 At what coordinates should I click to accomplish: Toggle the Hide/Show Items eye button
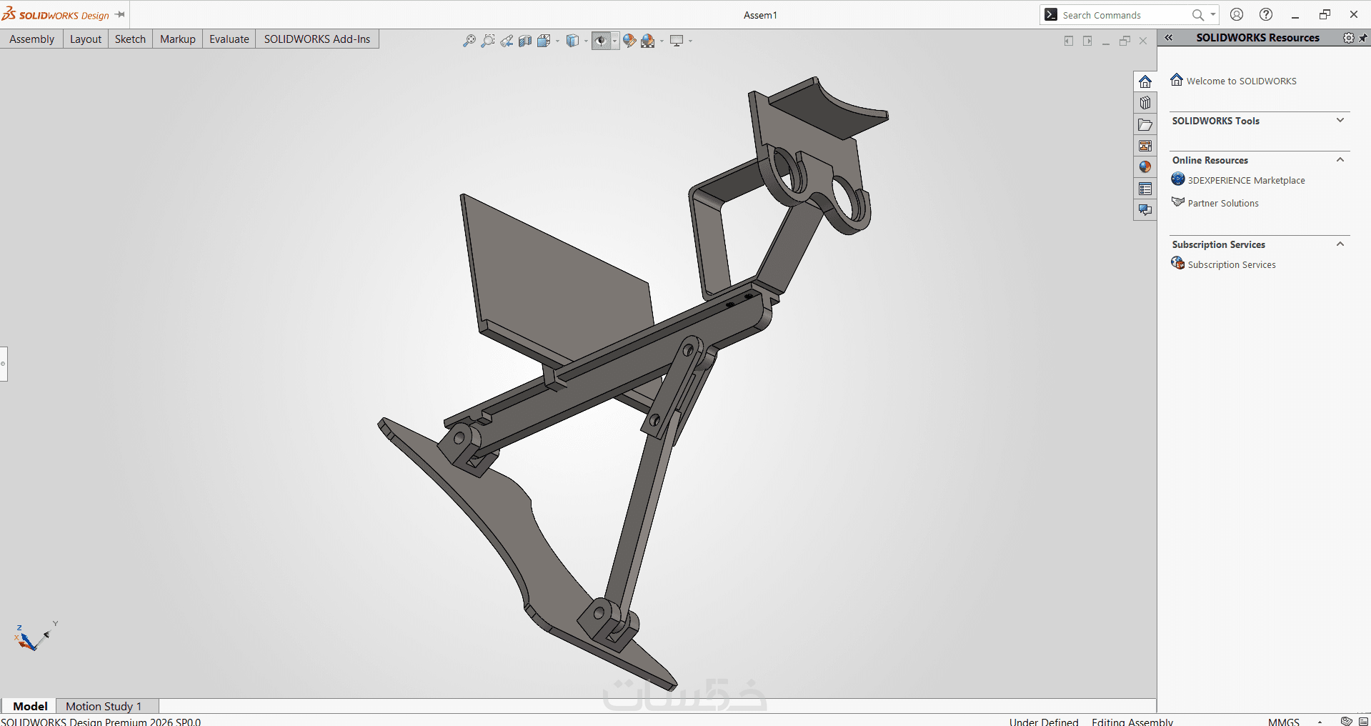pyautogui.click(x=601, y=41)
